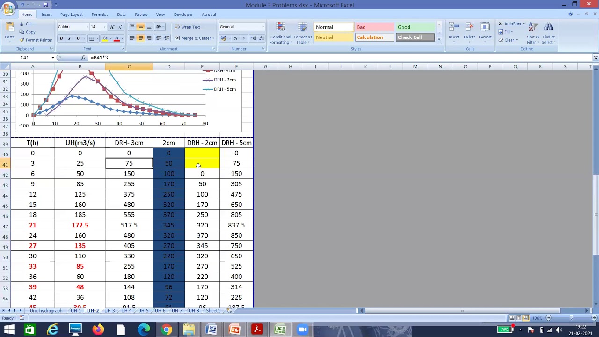
Task: Click the Borders icon
Action: (x=92, y=38)
